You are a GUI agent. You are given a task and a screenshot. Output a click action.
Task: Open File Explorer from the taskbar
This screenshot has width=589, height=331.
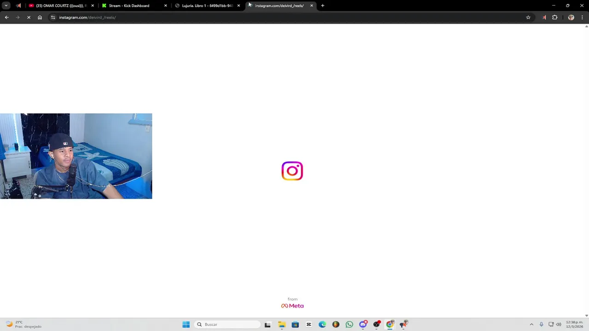(282, 325)
